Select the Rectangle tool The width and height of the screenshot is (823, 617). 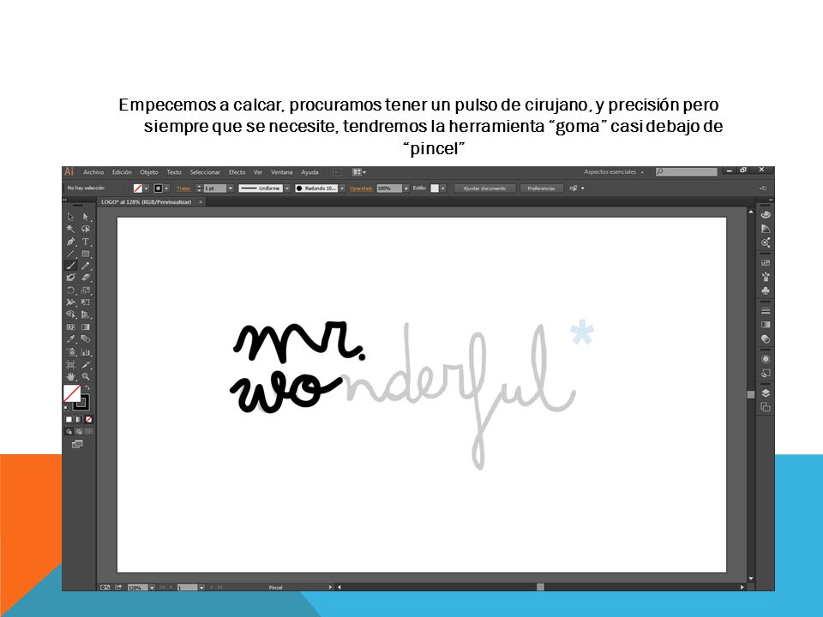point(86,254)
